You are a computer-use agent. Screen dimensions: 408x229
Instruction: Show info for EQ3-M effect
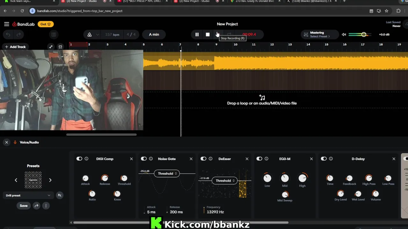tap(266, 159)
